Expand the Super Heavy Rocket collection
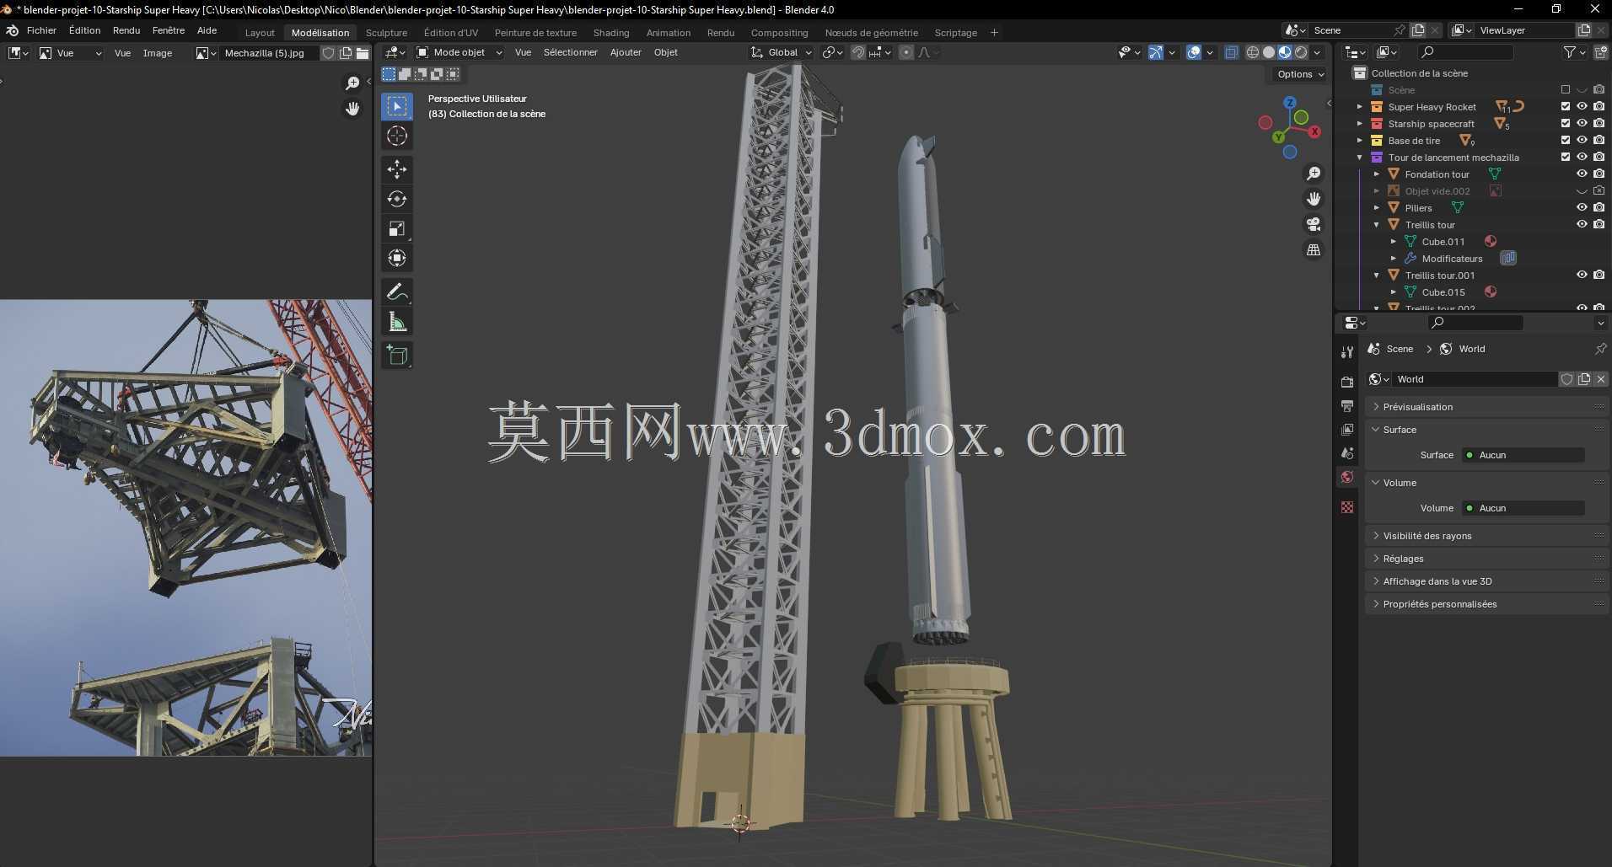 click(1359, 107)
